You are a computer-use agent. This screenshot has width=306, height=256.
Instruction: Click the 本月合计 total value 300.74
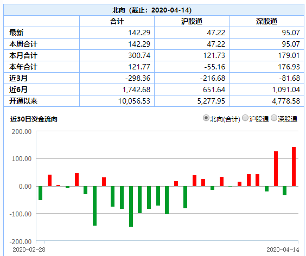pos(139,55)
